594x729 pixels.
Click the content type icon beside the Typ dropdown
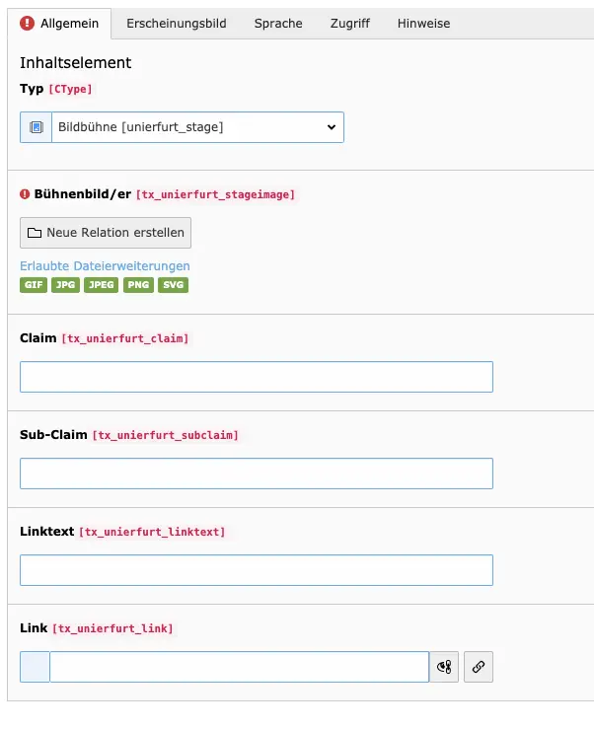(37, 127)
